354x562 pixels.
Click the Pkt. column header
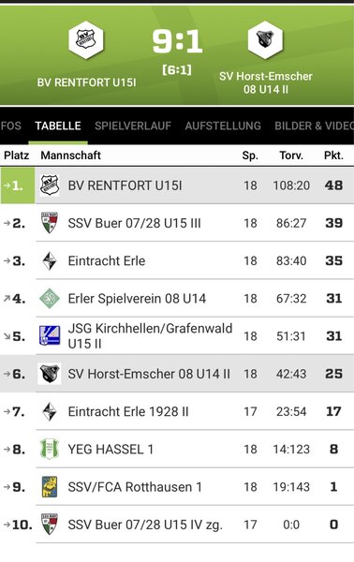pyautogui.click(x=333, y=155)
